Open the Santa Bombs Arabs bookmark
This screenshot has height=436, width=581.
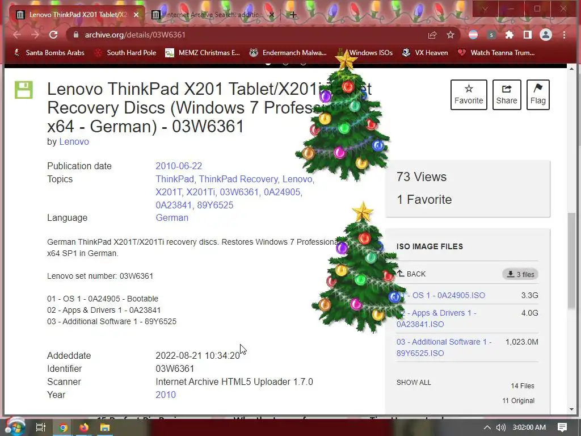pos(49,53)
